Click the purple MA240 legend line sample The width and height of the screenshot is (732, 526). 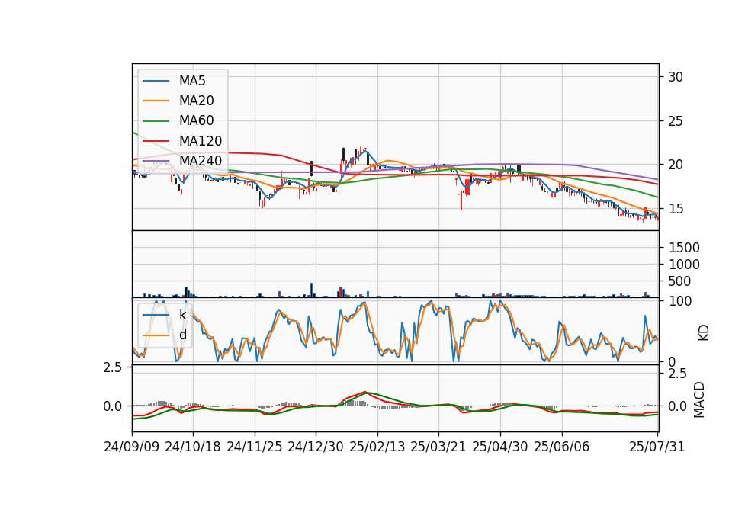click(x=156, y=162)
